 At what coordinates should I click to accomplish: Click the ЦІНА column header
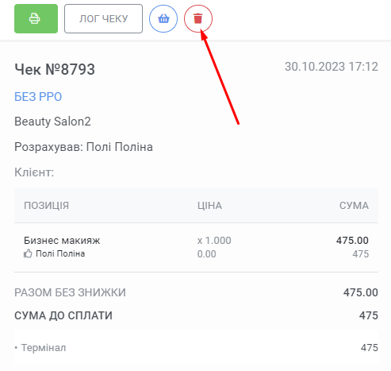209,206
